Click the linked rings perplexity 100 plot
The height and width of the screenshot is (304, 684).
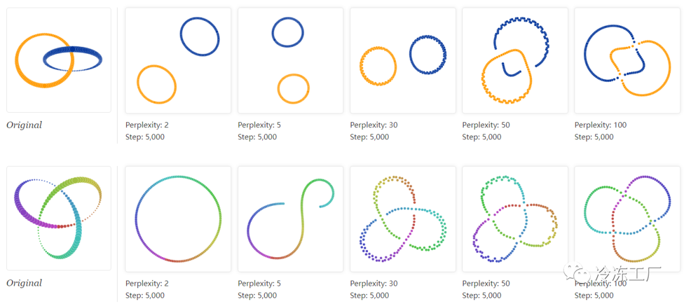(x=627, y=60)
